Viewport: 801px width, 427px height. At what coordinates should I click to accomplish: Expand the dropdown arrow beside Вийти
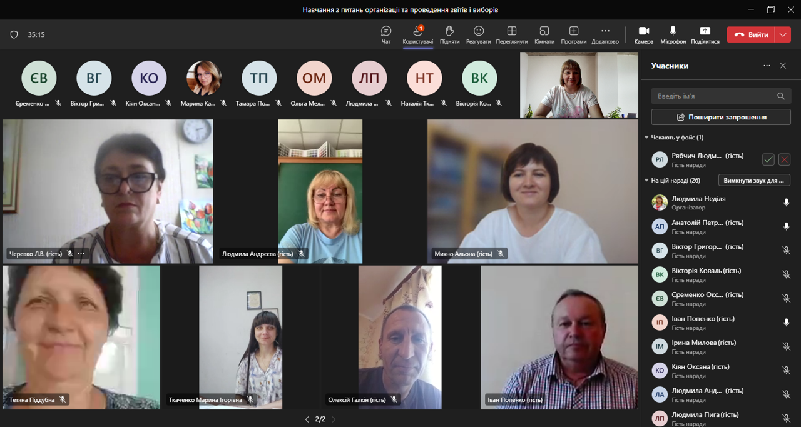783,34
